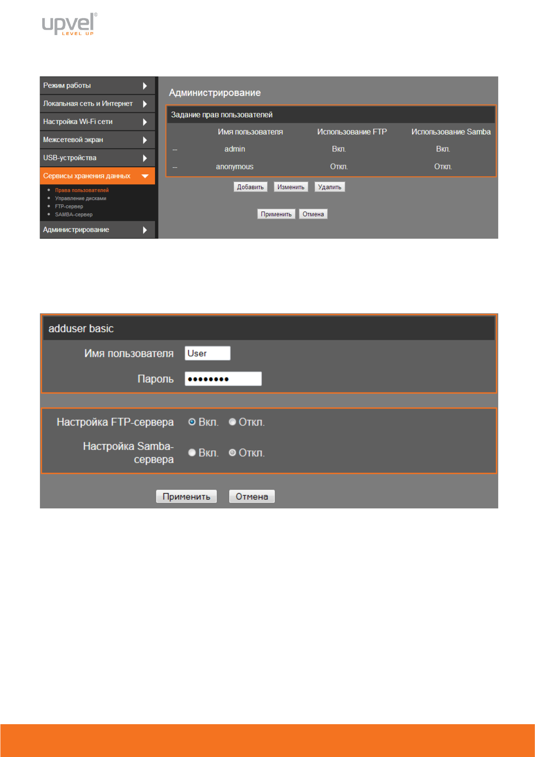Go to Управление дисками submenu
535x757 pixels.
coord(80,199)
